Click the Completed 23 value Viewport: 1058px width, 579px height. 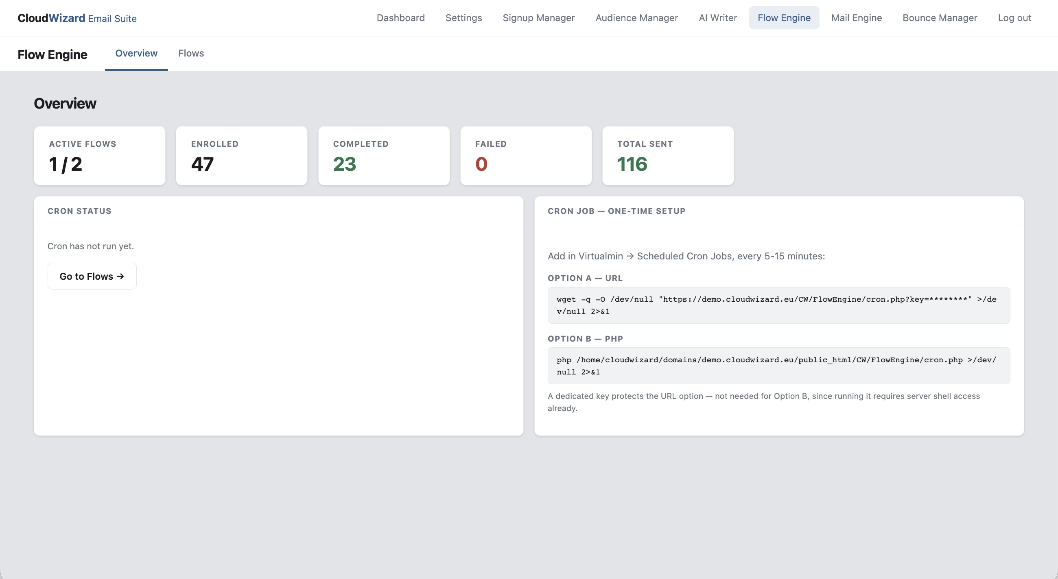coord(345,164)
